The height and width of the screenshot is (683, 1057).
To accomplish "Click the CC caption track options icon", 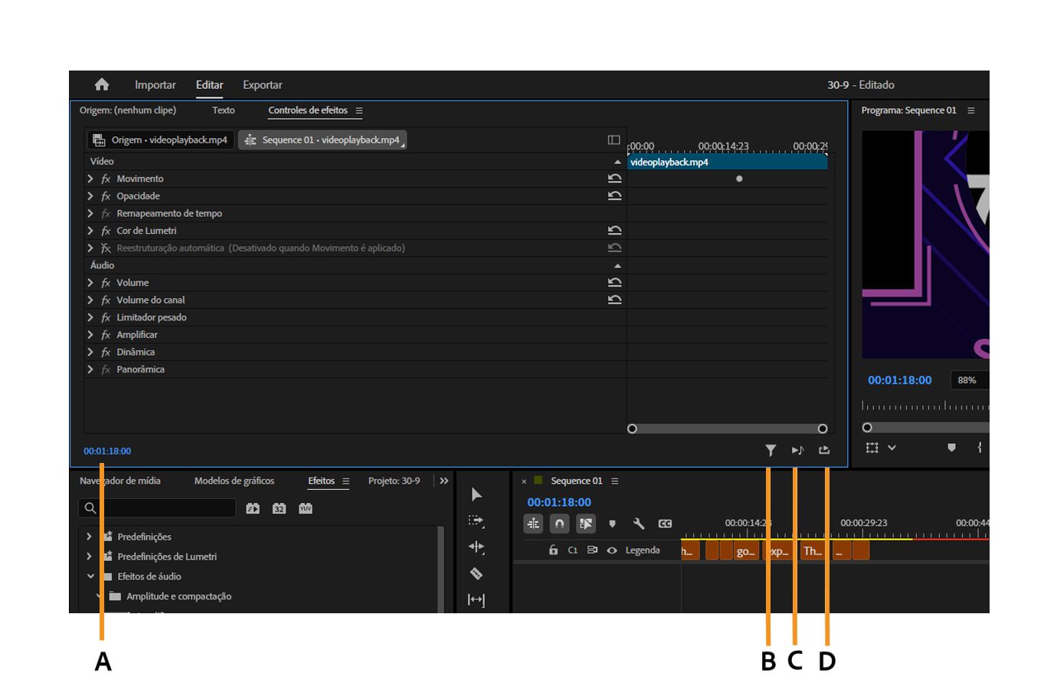I will point(665,524).
